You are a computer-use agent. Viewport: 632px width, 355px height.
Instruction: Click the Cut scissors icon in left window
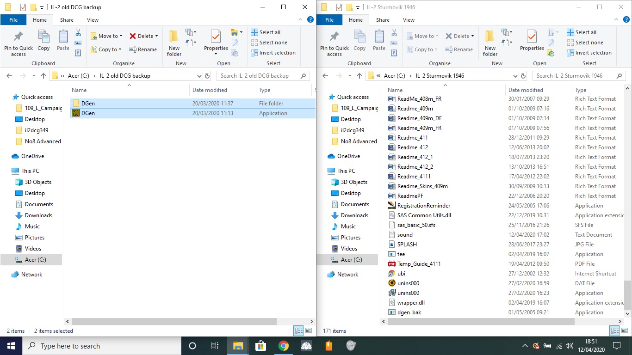(78, 33)
